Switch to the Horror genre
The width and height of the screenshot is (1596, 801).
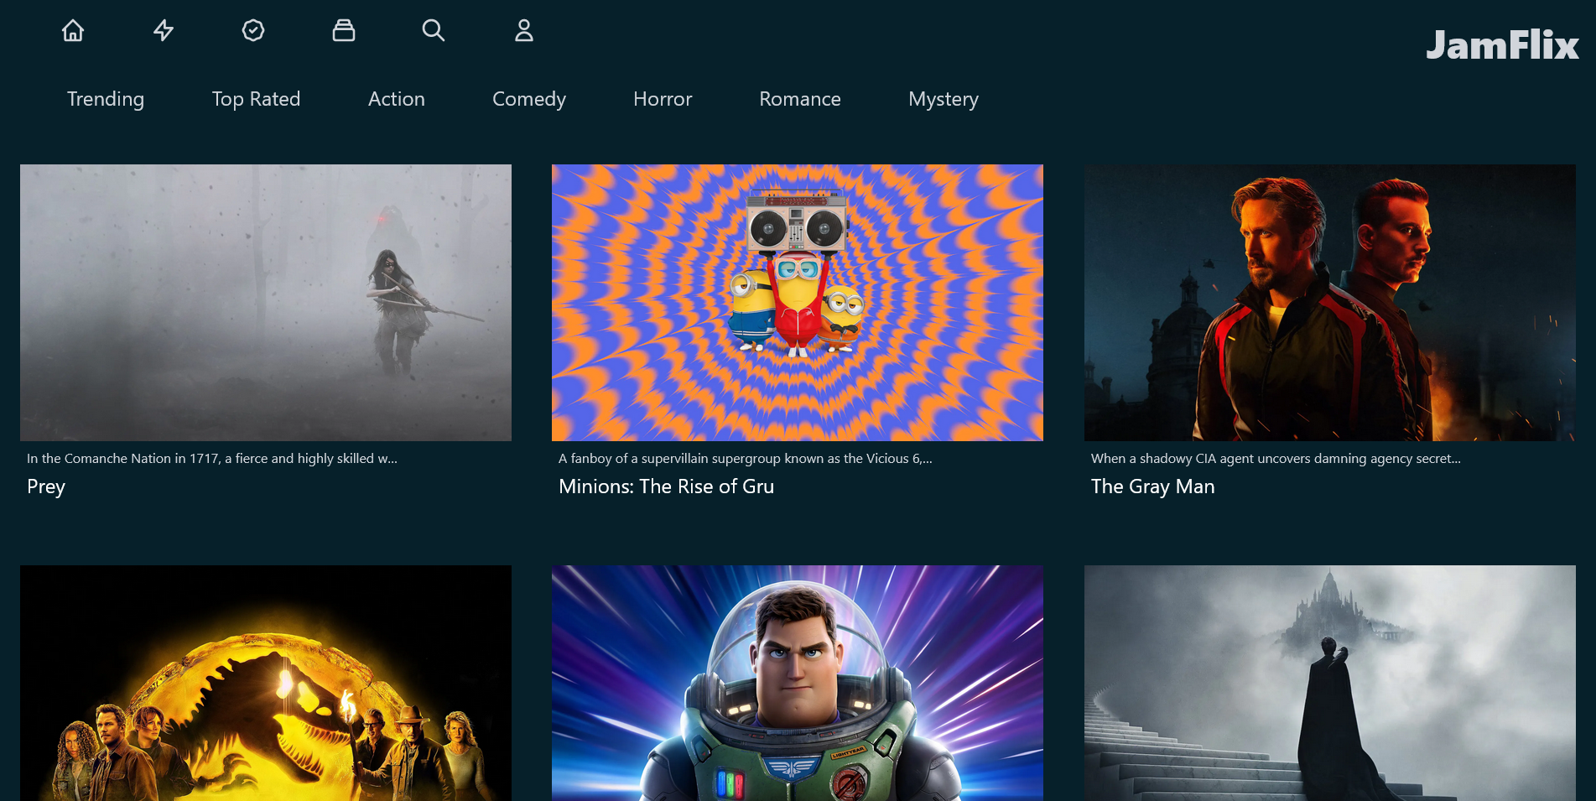point(663,99)
